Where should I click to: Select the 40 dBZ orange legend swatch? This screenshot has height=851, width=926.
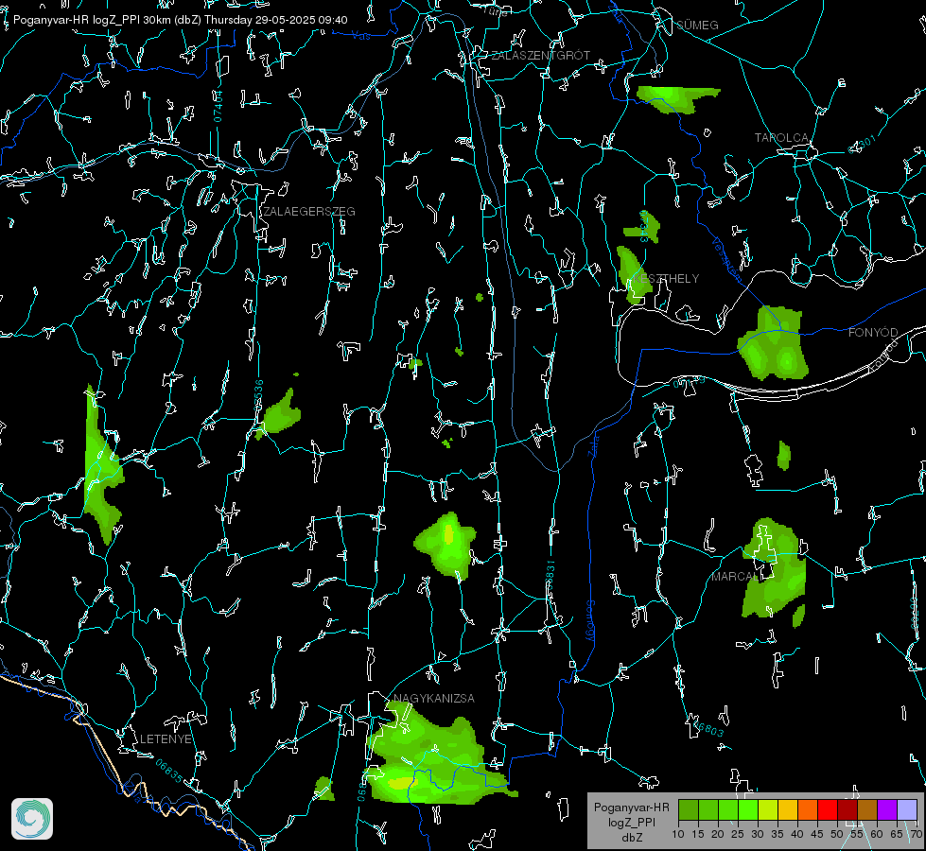pyautogui.click(x=808, y=809)
